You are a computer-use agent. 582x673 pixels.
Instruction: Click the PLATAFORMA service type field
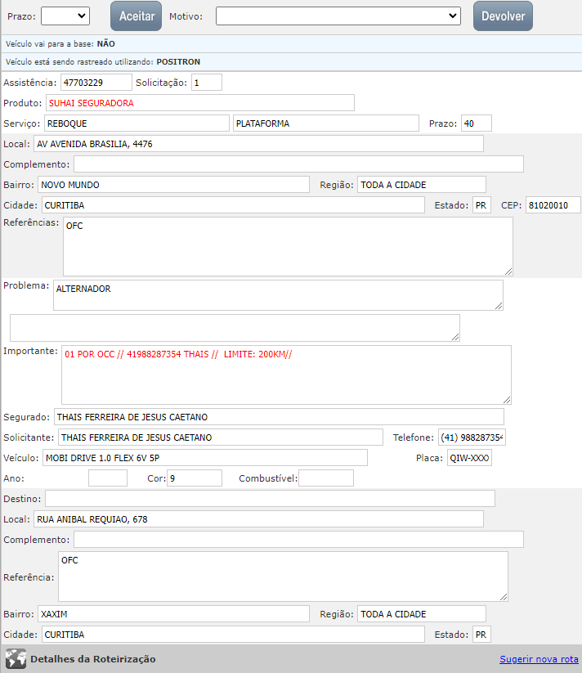(x=326, y=123)
